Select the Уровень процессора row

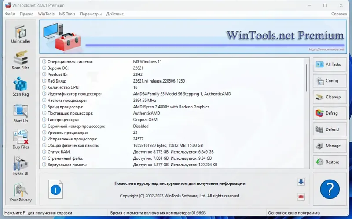(172, 133)
